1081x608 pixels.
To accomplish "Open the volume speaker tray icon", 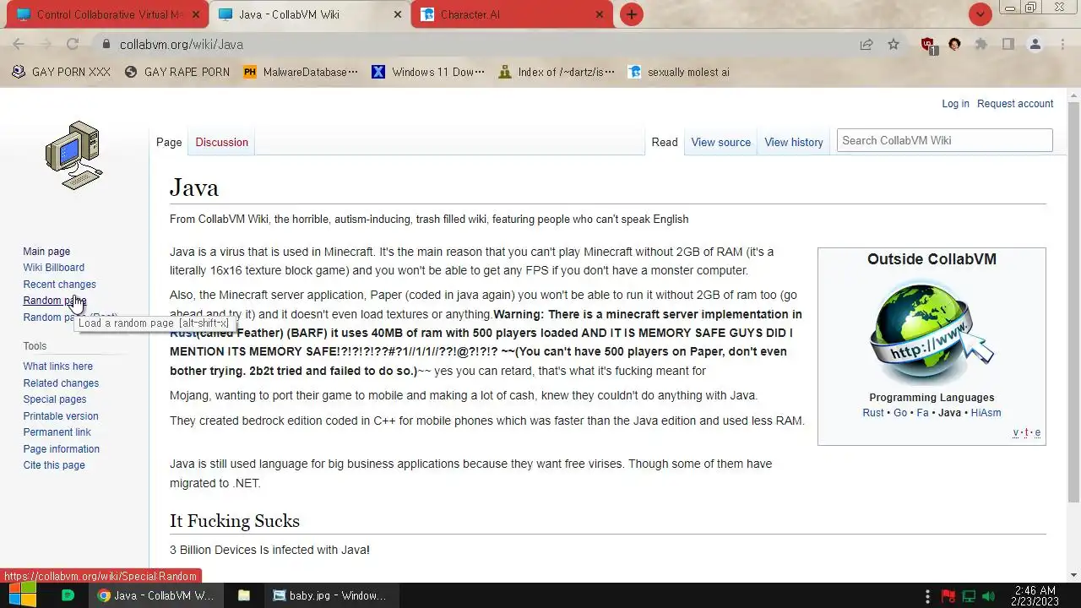I will tap(988, 595).
